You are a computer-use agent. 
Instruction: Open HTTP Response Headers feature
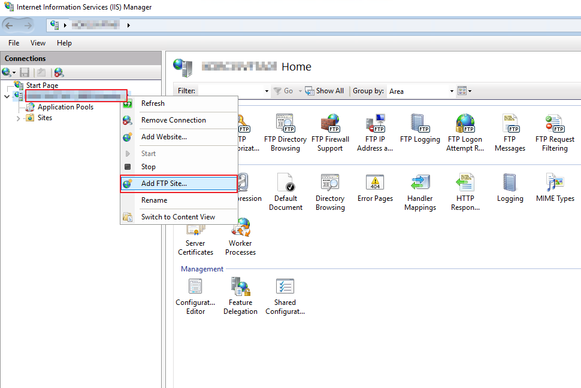tap(465, 191)
